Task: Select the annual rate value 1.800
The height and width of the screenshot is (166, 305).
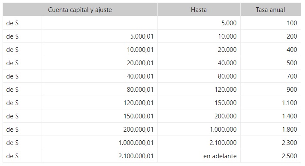Action: click(271, 129)
